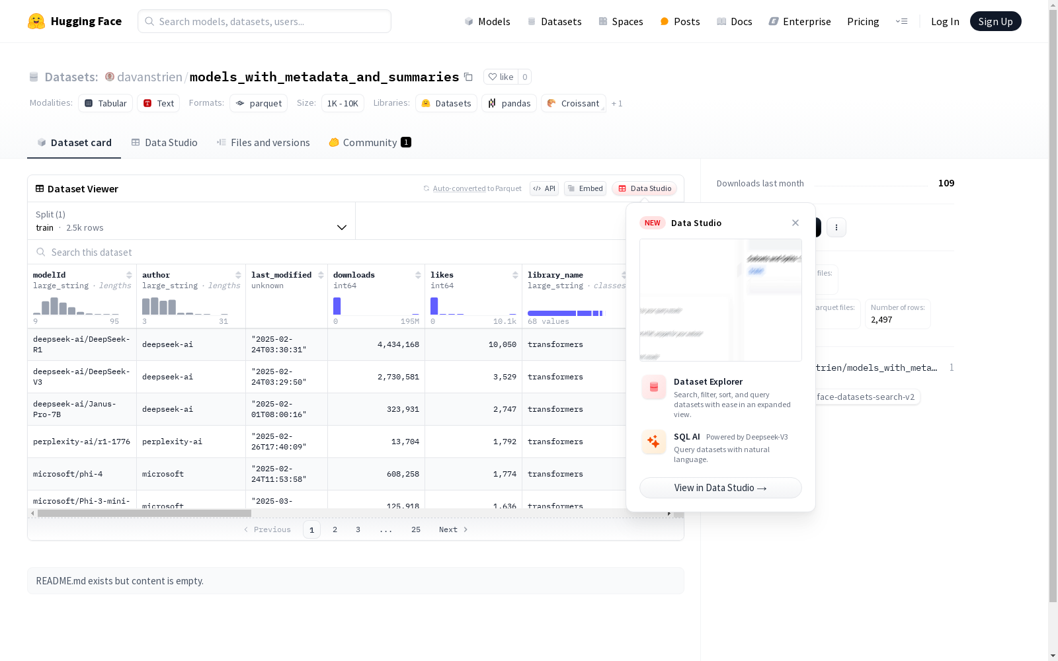Show the +1 more libraries
Screen dimensions: 1058x661
617,103
